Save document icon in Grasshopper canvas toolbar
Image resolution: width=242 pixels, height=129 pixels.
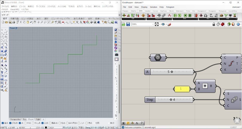128,24
